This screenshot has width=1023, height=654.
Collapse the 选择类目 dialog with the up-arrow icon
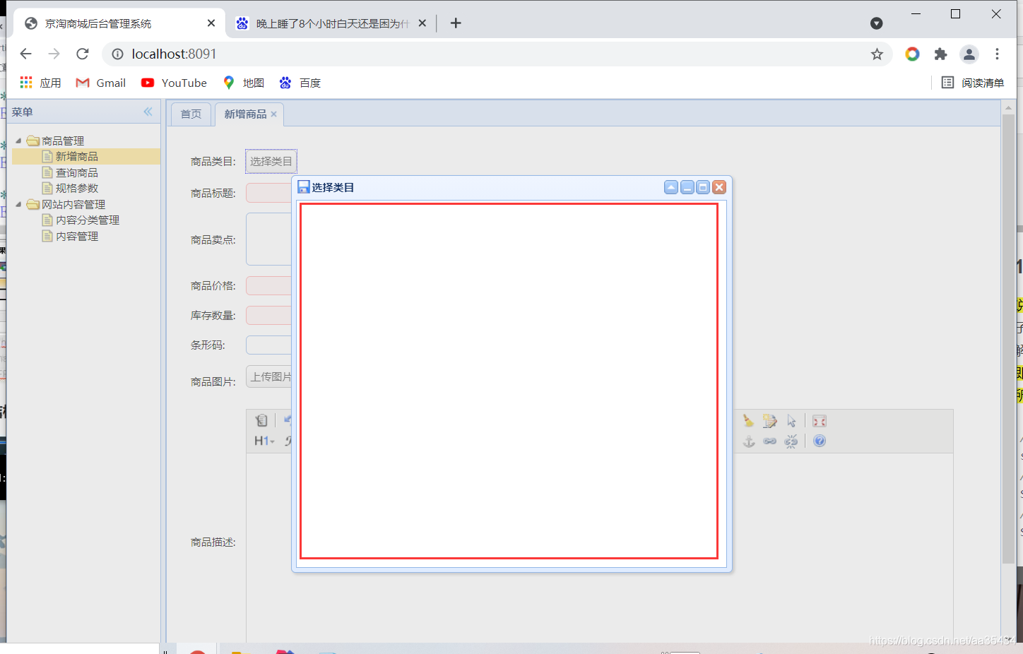click(671, 187)
